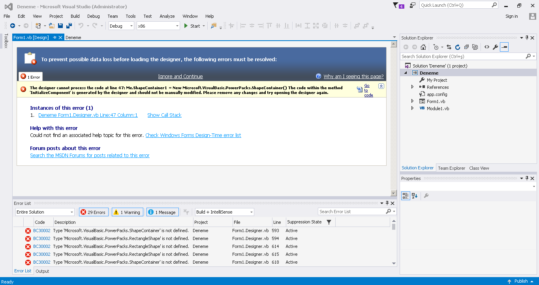The image size is (539, 285).
Task: Click the Send Feedback icon
Action: coord(413,5)
